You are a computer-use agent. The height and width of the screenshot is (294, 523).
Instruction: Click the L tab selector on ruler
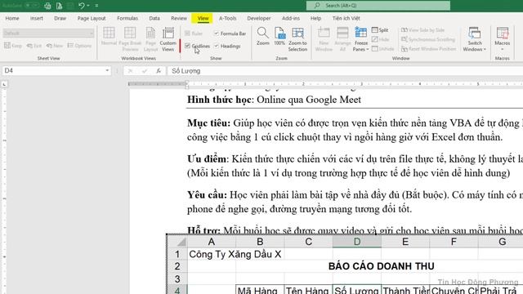(4, 84)
